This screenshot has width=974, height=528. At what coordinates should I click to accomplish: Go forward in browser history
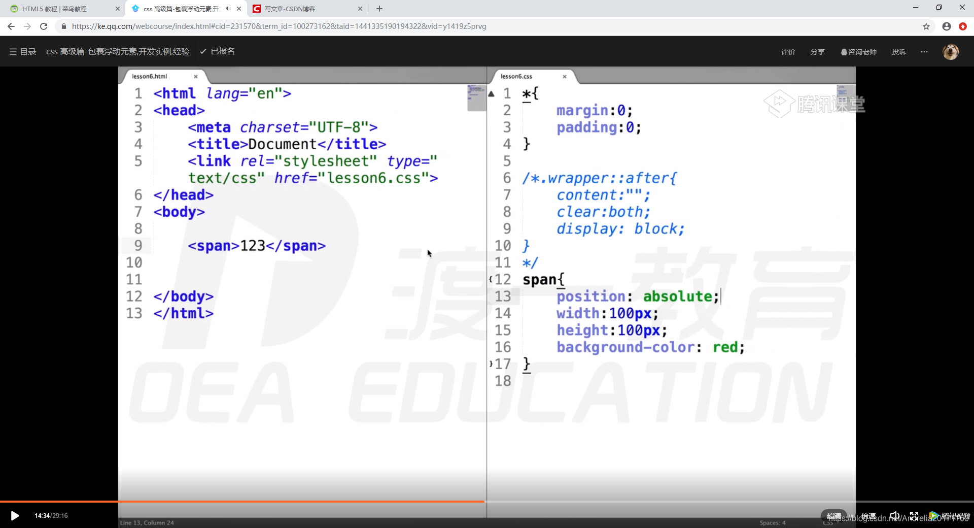coord(27,26)
